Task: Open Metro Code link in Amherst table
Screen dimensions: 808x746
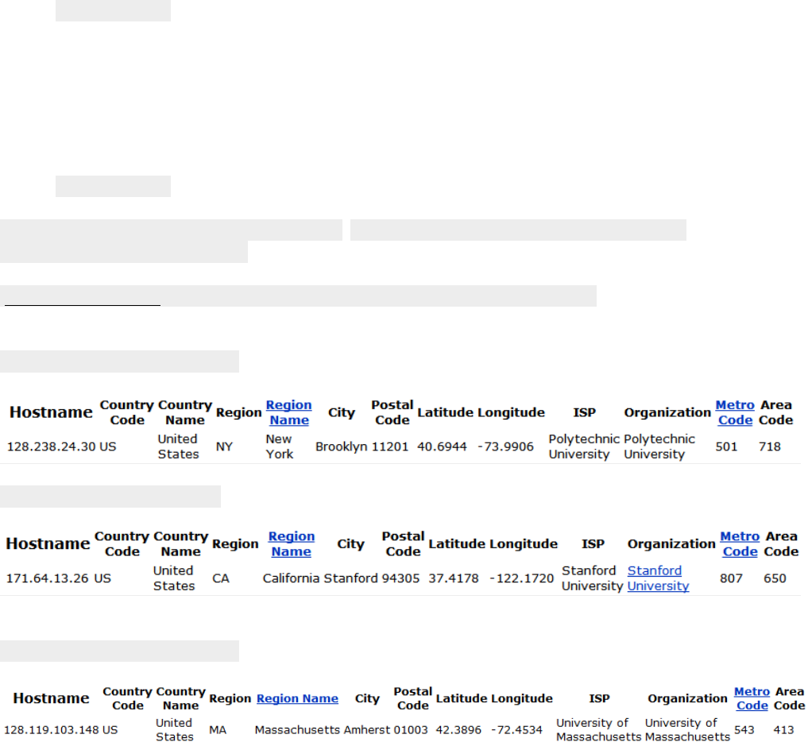Action: tap(752, 698)
